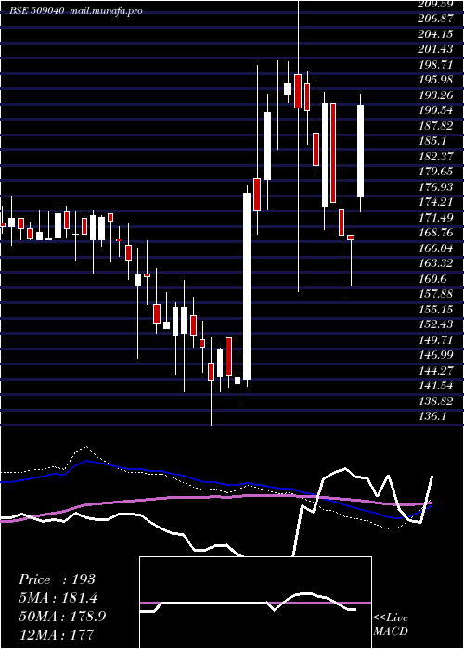Click the BSE 509040 ticker label
The width and height of the screenshot is (464, 649).
tap(36, 11)
